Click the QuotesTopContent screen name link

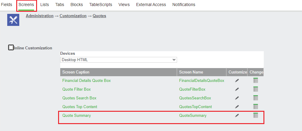coord(195,107)
